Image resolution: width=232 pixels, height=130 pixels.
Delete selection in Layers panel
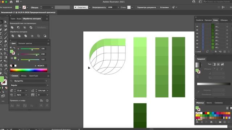point(229,52)
